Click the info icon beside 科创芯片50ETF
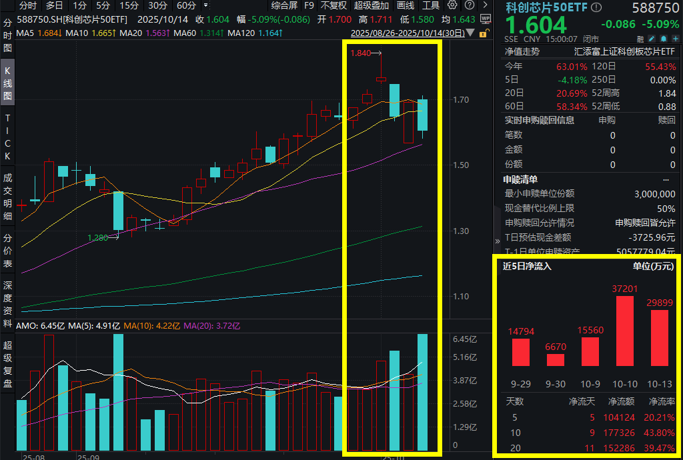 point(596,8)
